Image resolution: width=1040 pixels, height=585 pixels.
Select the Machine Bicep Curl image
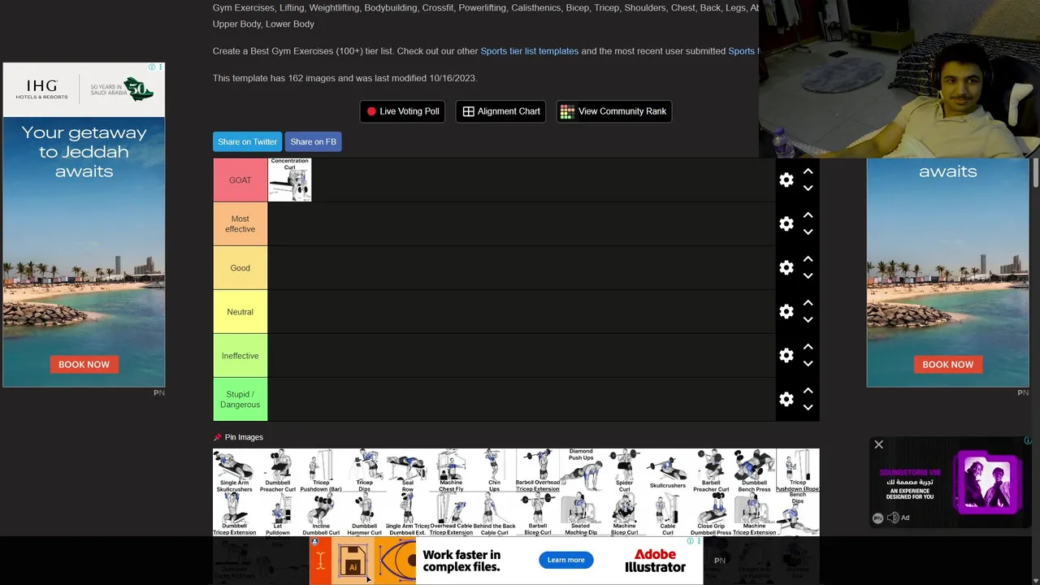[x=624, y=514]
